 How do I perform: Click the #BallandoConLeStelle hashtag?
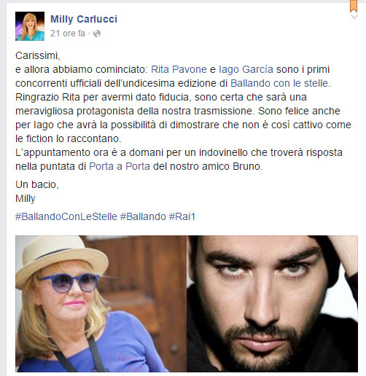pyautogui.click(x=66, y=216)
